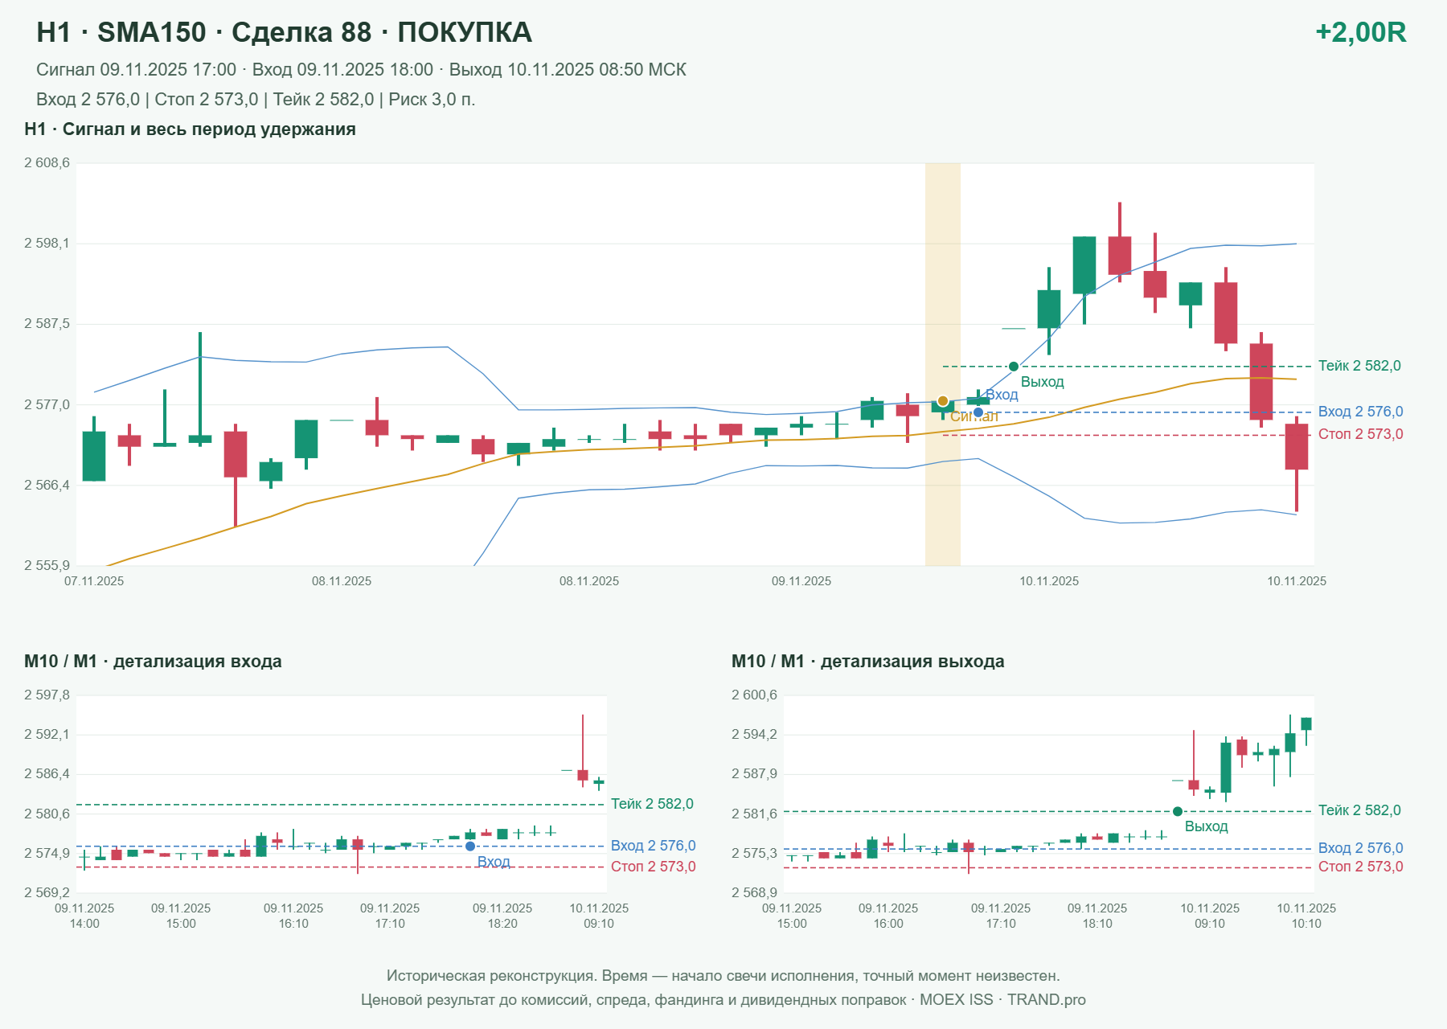Click the Вход/Стоп/Тейк/Риск parameters line

(x=256, y=100)
